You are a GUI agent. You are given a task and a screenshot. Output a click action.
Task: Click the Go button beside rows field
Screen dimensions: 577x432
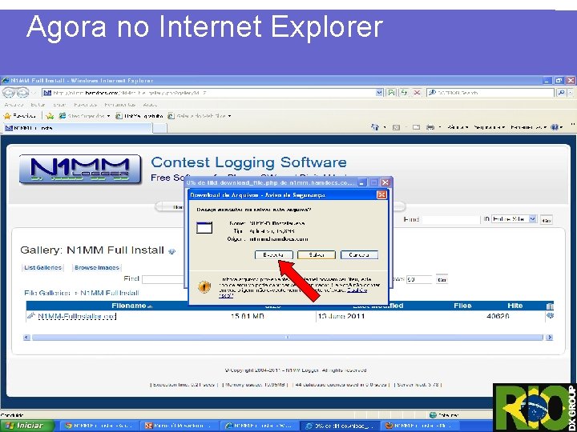pos(442,279)
